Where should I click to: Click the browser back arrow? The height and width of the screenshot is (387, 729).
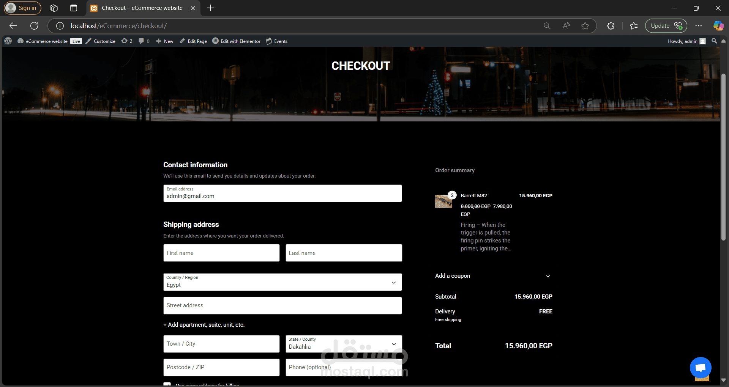pos(13,26)
